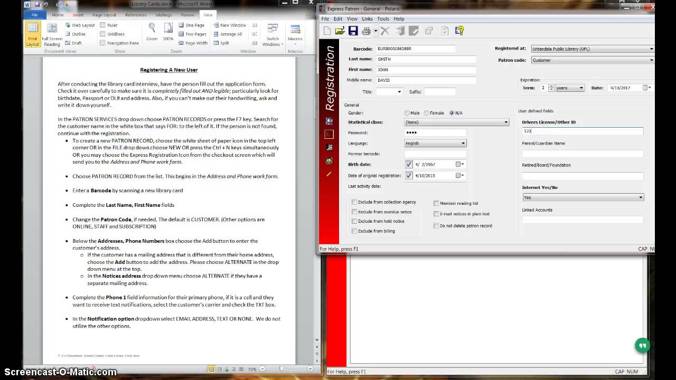Check E-mail notices in plain text
676x380 pixels.
436,214
